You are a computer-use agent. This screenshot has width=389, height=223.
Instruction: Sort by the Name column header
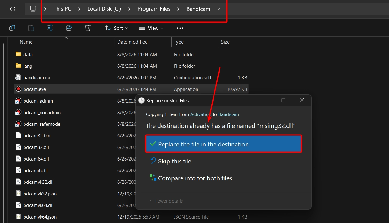[x=26, y=42]
